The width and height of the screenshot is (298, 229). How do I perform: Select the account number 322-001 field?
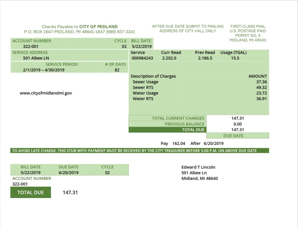point(20,184)
